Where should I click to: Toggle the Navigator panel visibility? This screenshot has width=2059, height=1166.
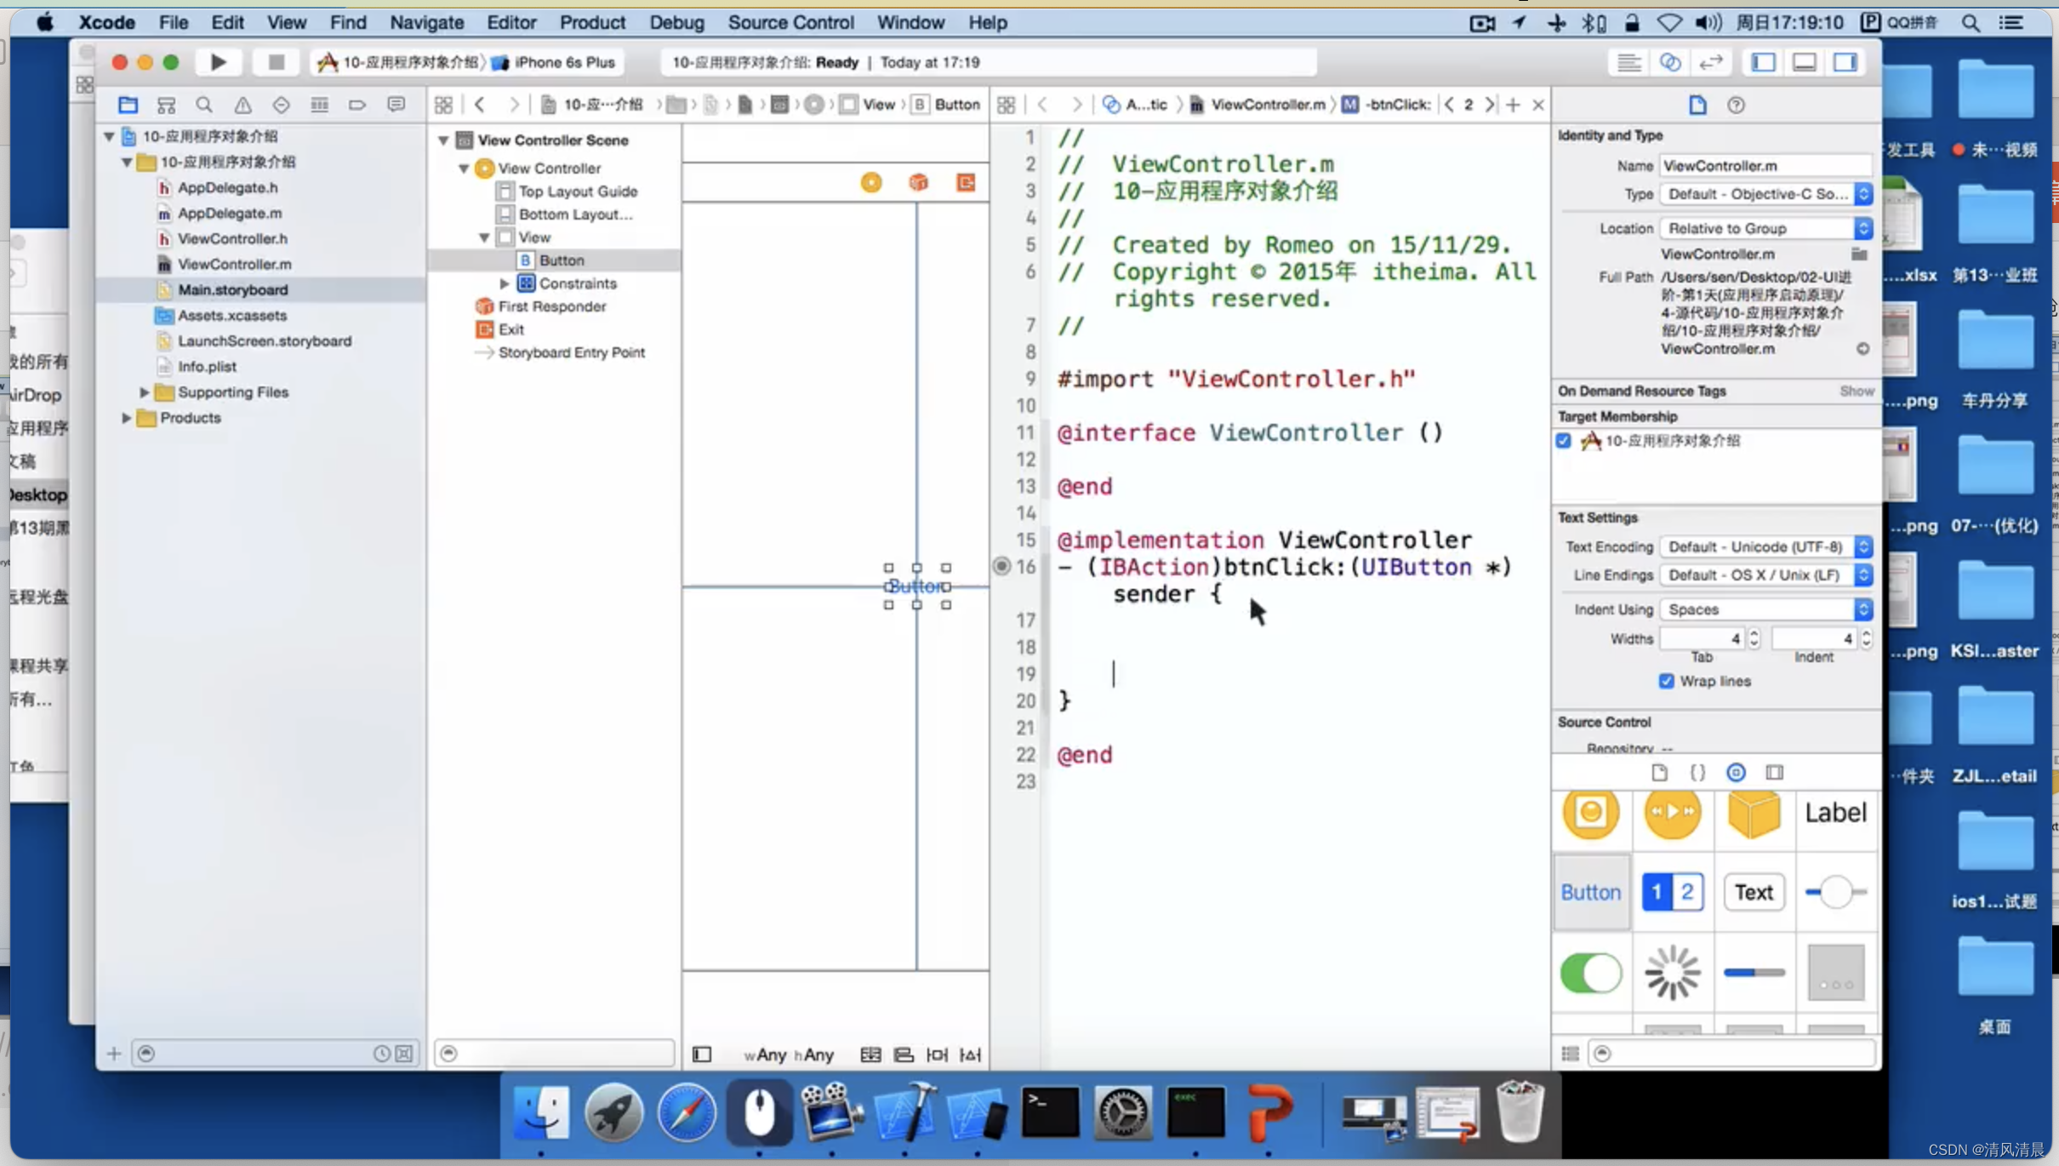pos(1764,62)
